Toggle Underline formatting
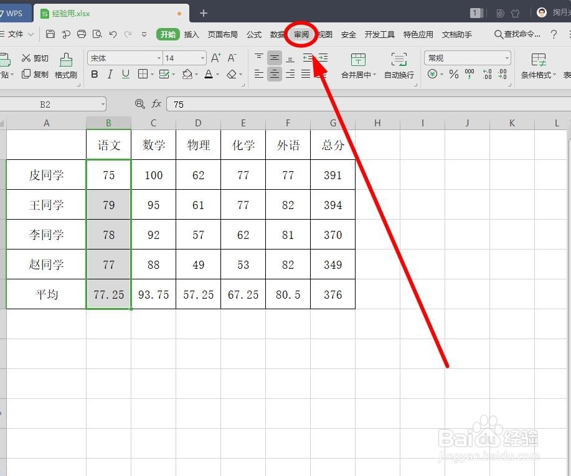 (126, 74)
